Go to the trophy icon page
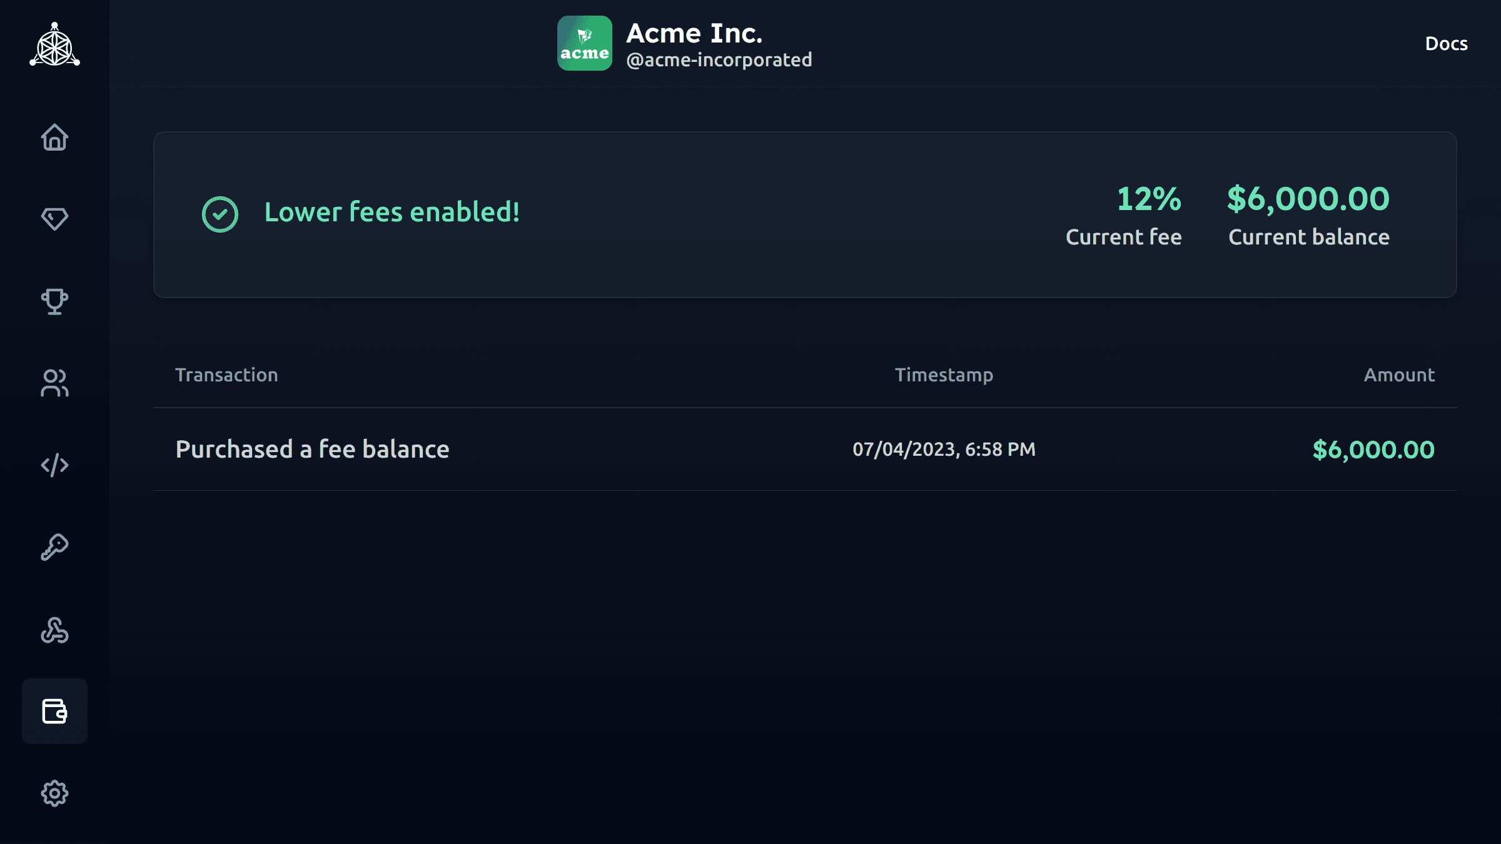This screenshot has height=844, width=1501. click(x=54, y=301)
